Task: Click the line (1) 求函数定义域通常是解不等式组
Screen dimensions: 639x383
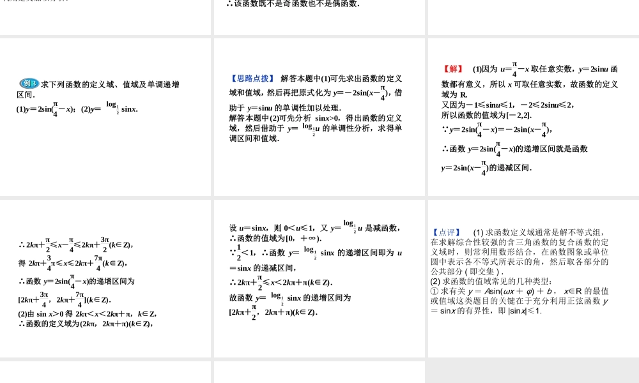Action: [539, 232]
